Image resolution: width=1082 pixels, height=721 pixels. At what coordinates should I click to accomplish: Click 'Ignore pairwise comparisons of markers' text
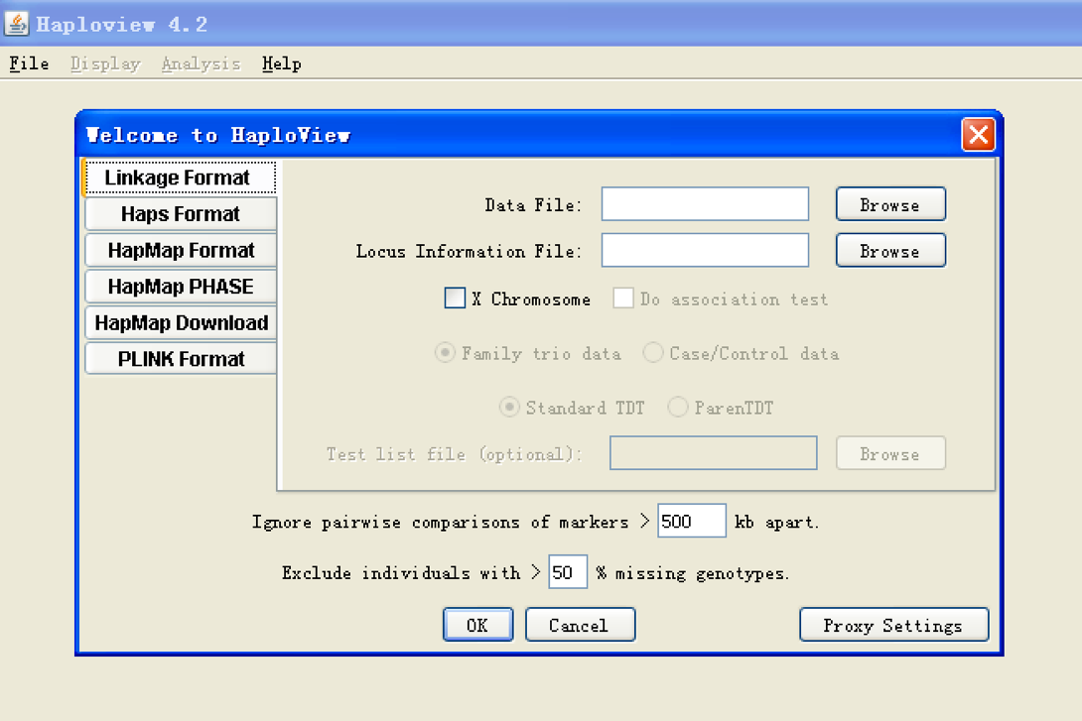[x=441, y=523]
